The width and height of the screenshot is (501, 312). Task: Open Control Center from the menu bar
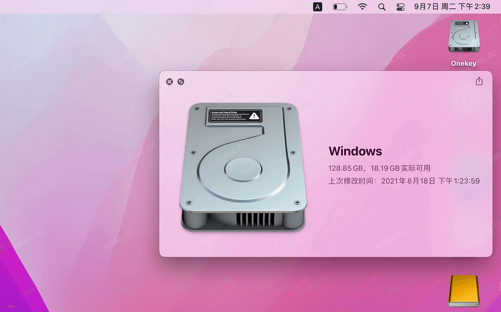tap(400, 7)
